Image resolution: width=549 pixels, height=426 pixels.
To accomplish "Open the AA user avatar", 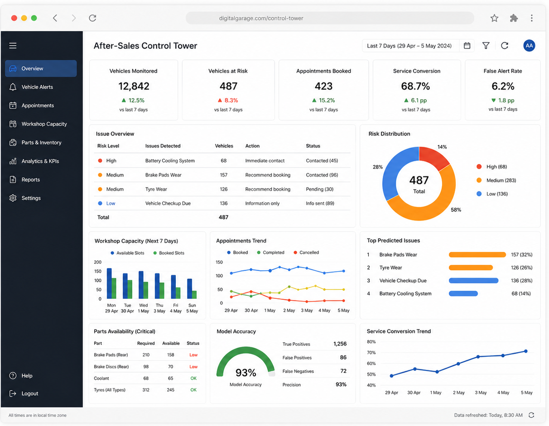I will pyautogui.click(x=529, y=46).
